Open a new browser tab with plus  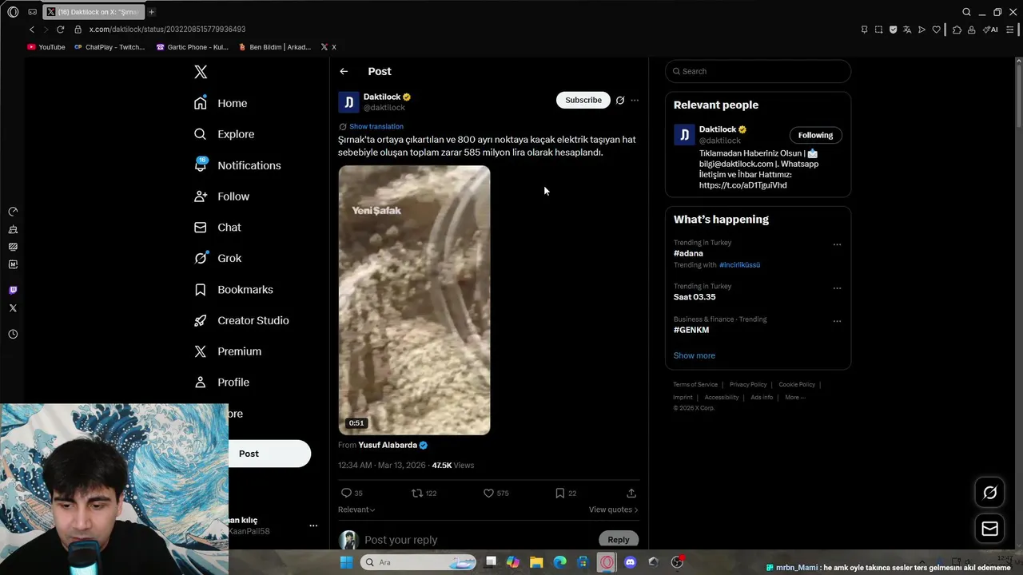(x=151, y=12)
